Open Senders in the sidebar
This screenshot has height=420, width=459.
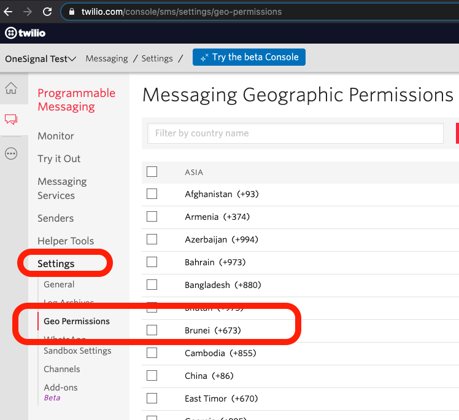click(56, 218)
